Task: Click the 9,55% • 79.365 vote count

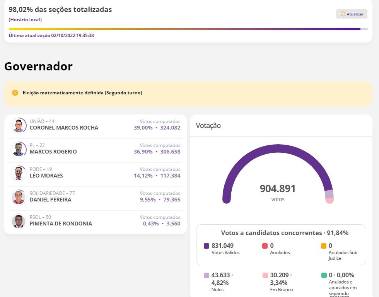Action: pyautogui.click(x=160, y=200)
